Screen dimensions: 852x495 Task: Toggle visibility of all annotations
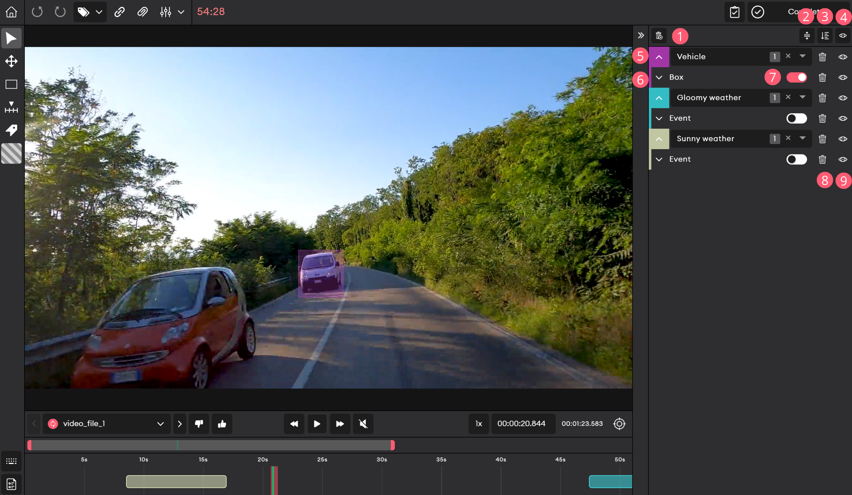pos(843,35)
